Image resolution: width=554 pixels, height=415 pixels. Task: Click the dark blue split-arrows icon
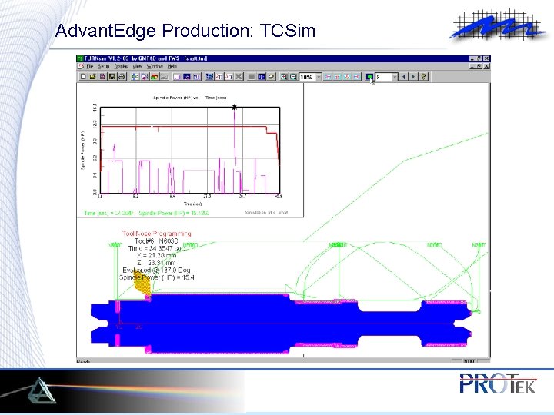tap(262, 77)
